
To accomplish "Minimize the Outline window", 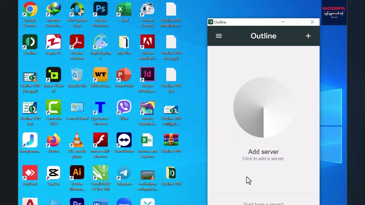I will coord(283,22).
